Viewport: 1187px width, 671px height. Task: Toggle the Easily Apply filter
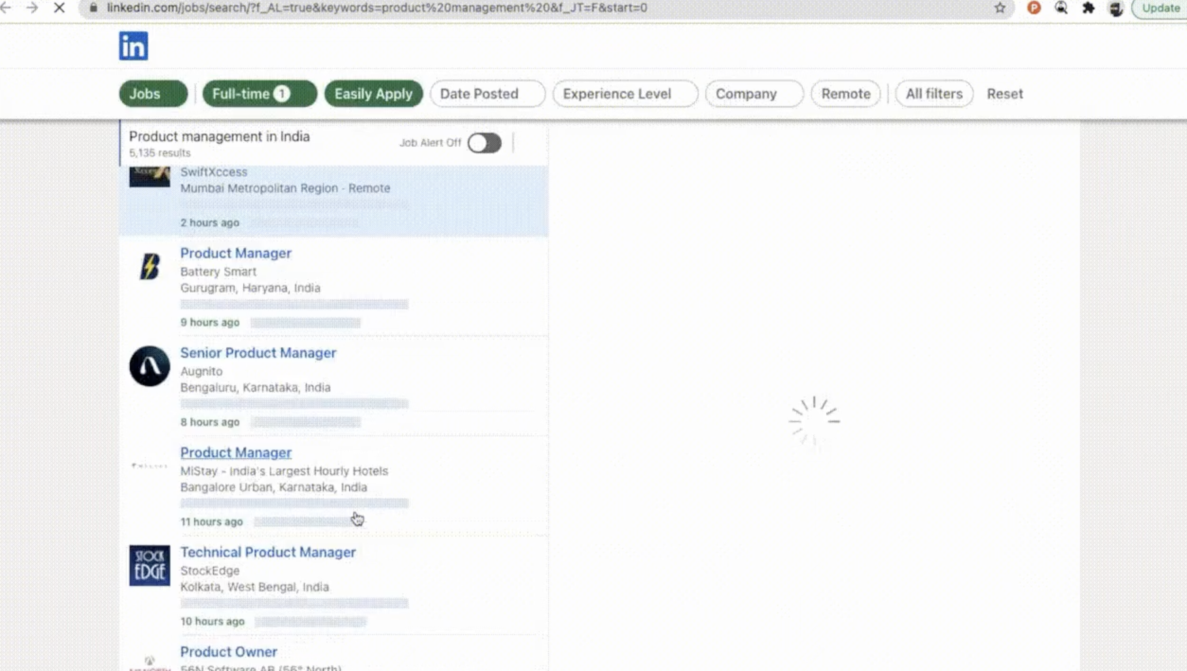click(373, 94)
